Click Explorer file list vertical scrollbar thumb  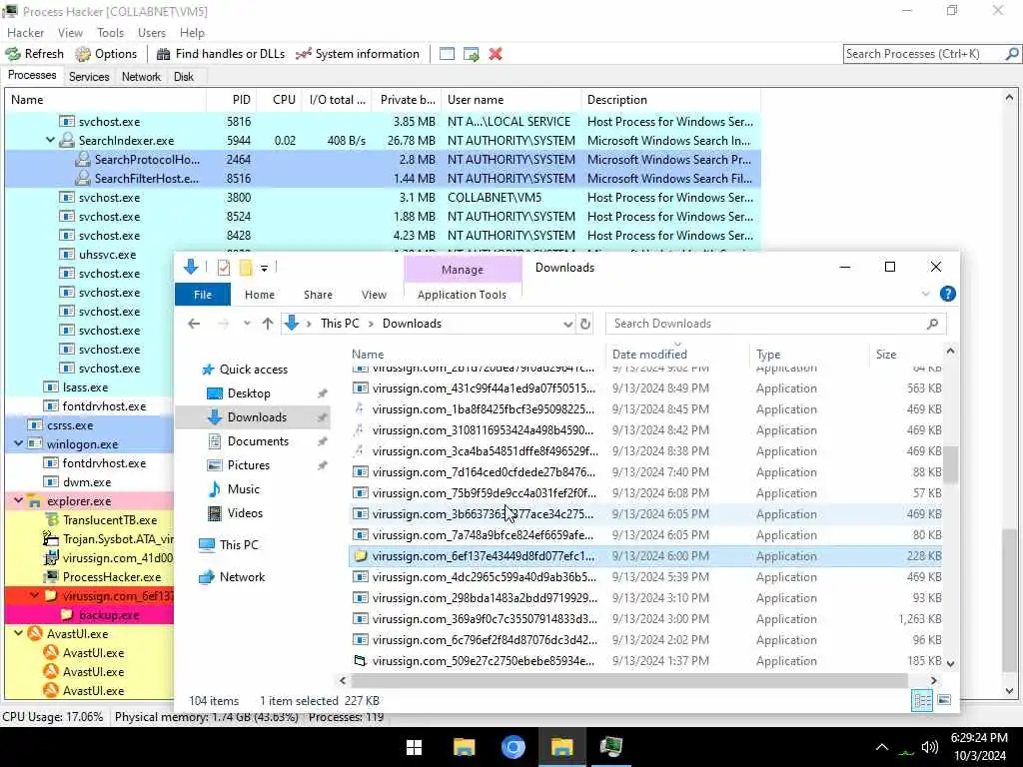coord(951,464)
